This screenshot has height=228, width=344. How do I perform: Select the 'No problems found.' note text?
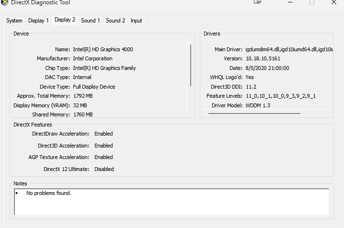[x=49, y=193]
